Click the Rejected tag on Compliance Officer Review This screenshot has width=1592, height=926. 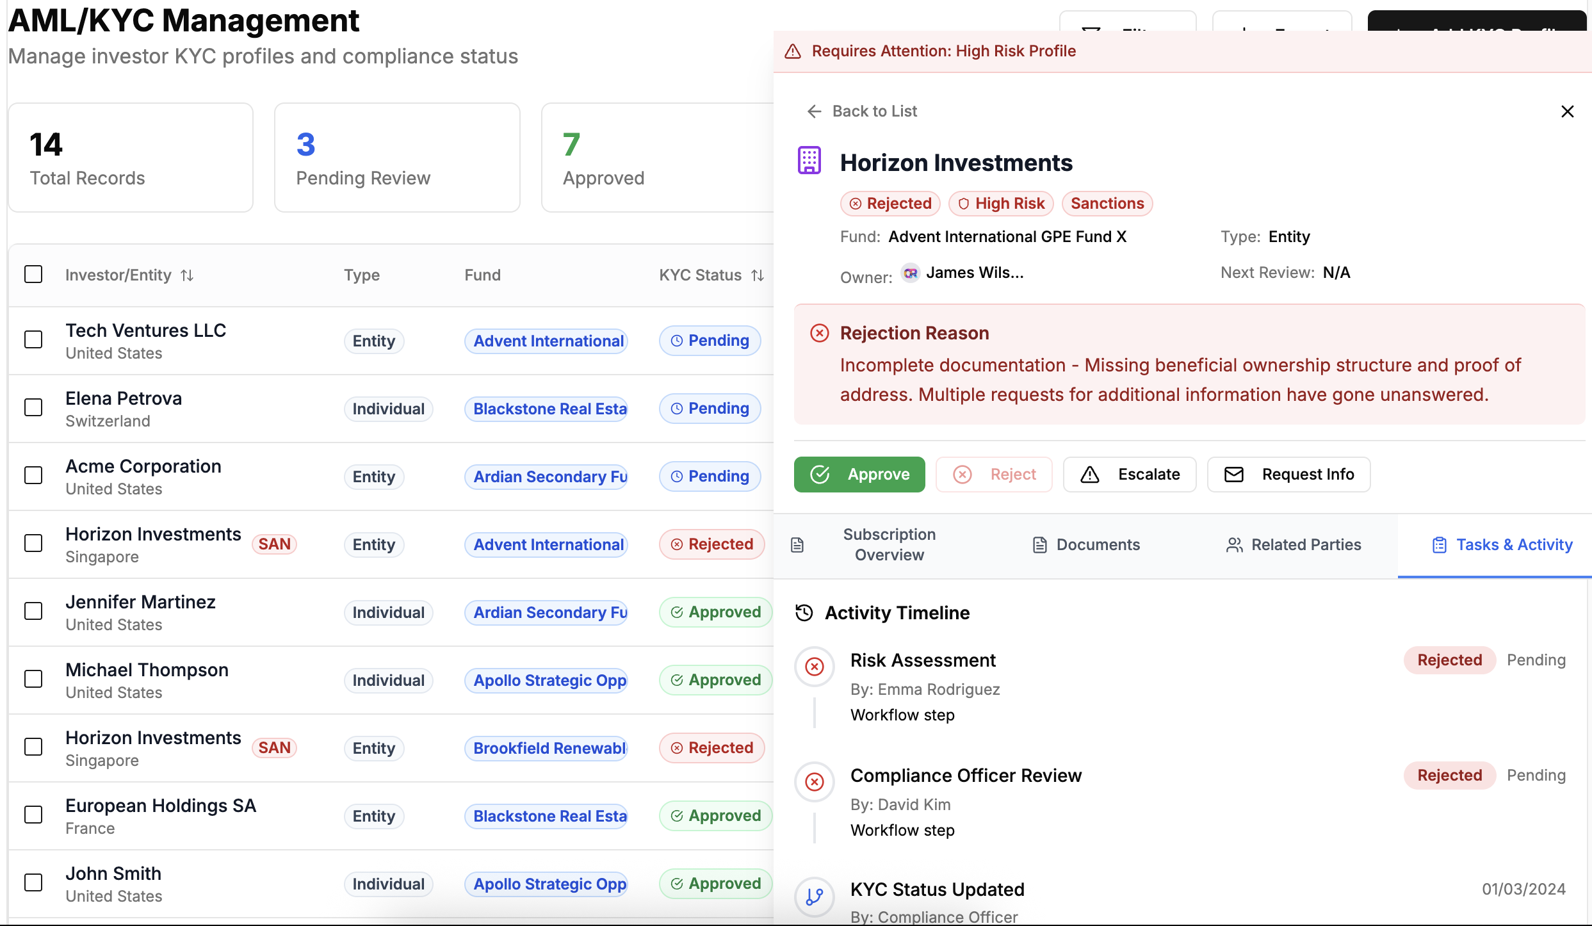pyautogui.click(x=1450, y=776)
